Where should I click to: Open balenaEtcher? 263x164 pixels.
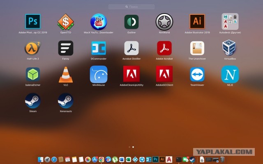click(33, 74)
